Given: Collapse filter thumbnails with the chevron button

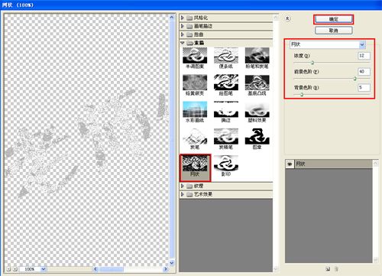Looking at the screenshot, I should [x=287, y=18].
